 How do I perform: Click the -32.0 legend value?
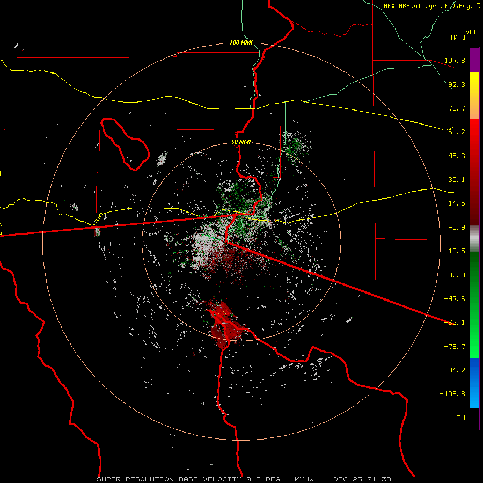pyautogui.click(x=455, y=275)
